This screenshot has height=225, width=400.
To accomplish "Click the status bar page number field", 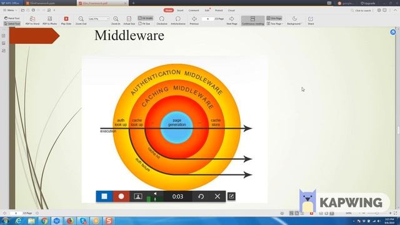I will [x=16, y=213].
